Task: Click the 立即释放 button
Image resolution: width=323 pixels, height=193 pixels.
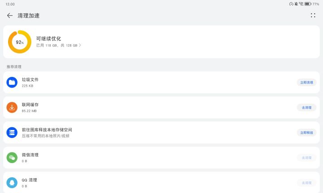Action: [306, 133]
